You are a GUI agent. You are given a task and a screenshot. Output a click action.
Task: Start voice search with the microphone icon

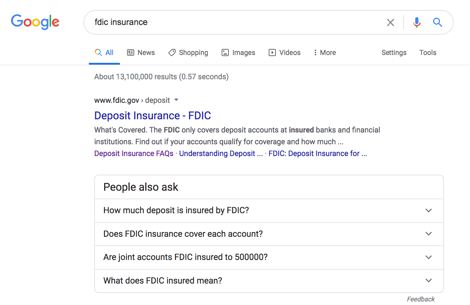pos(416,22)
